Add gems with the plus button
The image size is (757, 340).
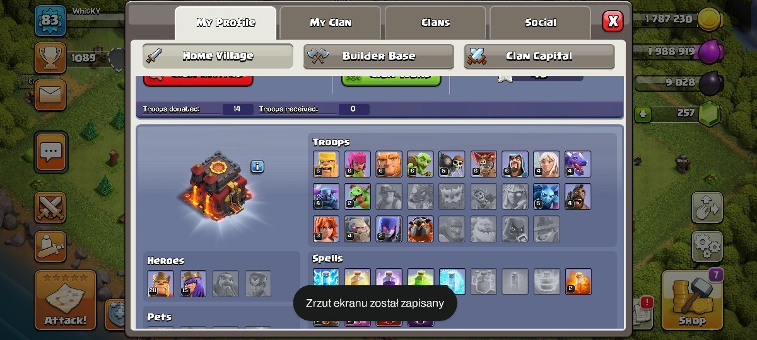click(643, 114)
